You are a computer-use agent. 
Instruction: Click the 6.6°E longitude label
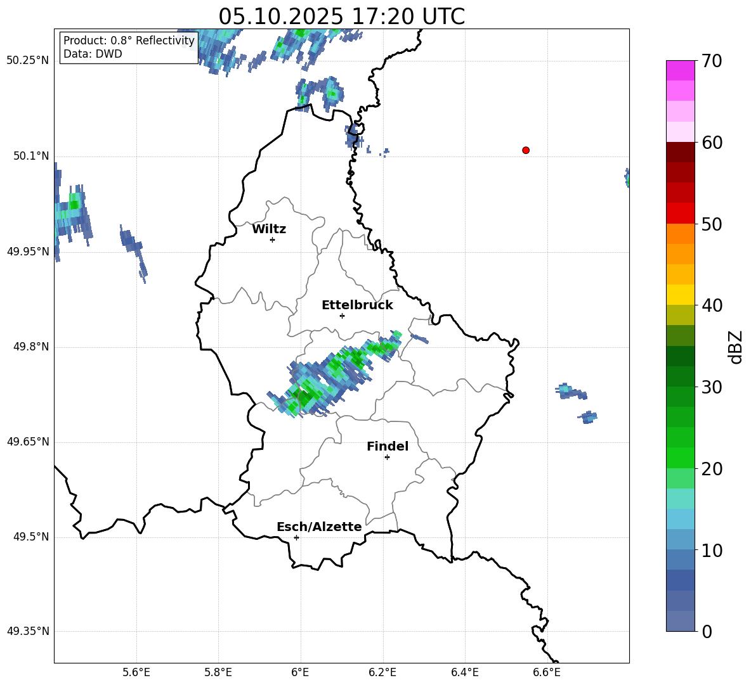point(547,672)
